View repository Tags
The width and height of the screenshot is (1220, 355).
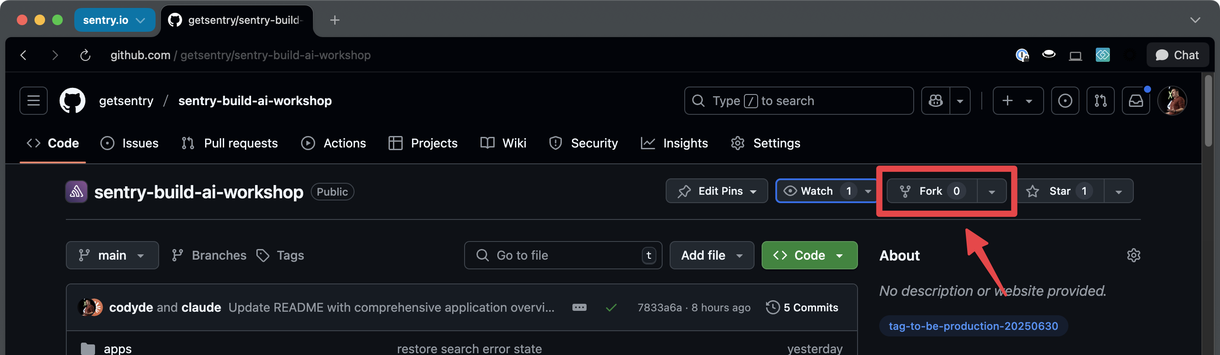pyautogui.click(x=280, y=256)
